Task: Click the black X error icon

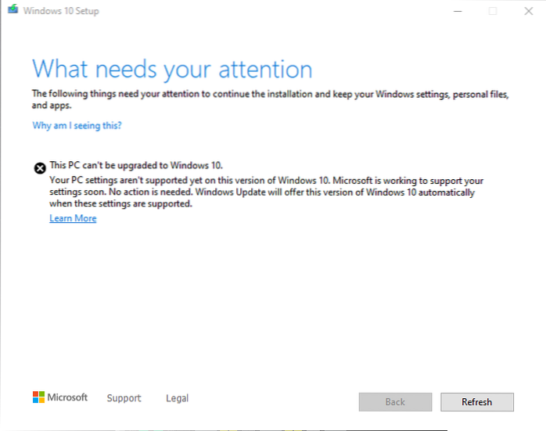Action: coord(38,168)
